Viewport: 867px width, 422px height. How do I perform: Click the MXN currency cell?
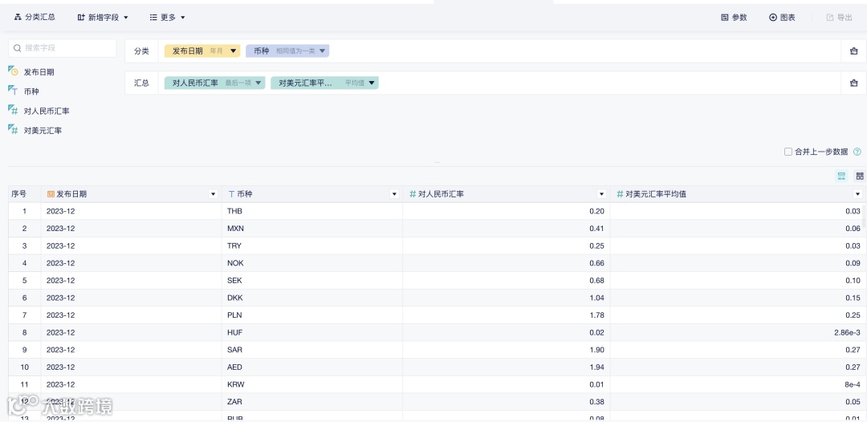312,229
